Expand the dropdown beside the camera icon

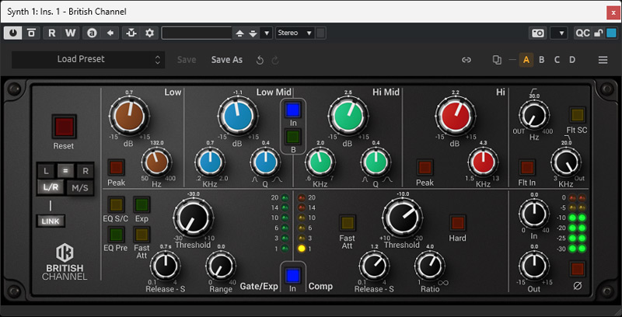(558, 33)
